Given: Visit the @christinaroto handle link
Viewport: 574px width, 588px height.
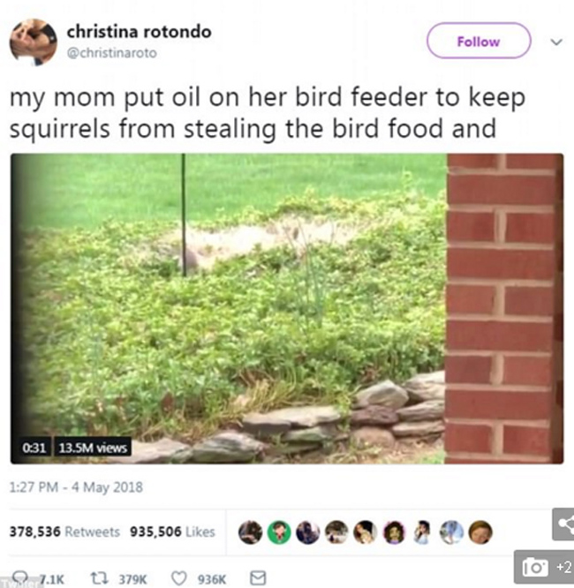Looking at the screenshot, I should [x=112, y=53].
